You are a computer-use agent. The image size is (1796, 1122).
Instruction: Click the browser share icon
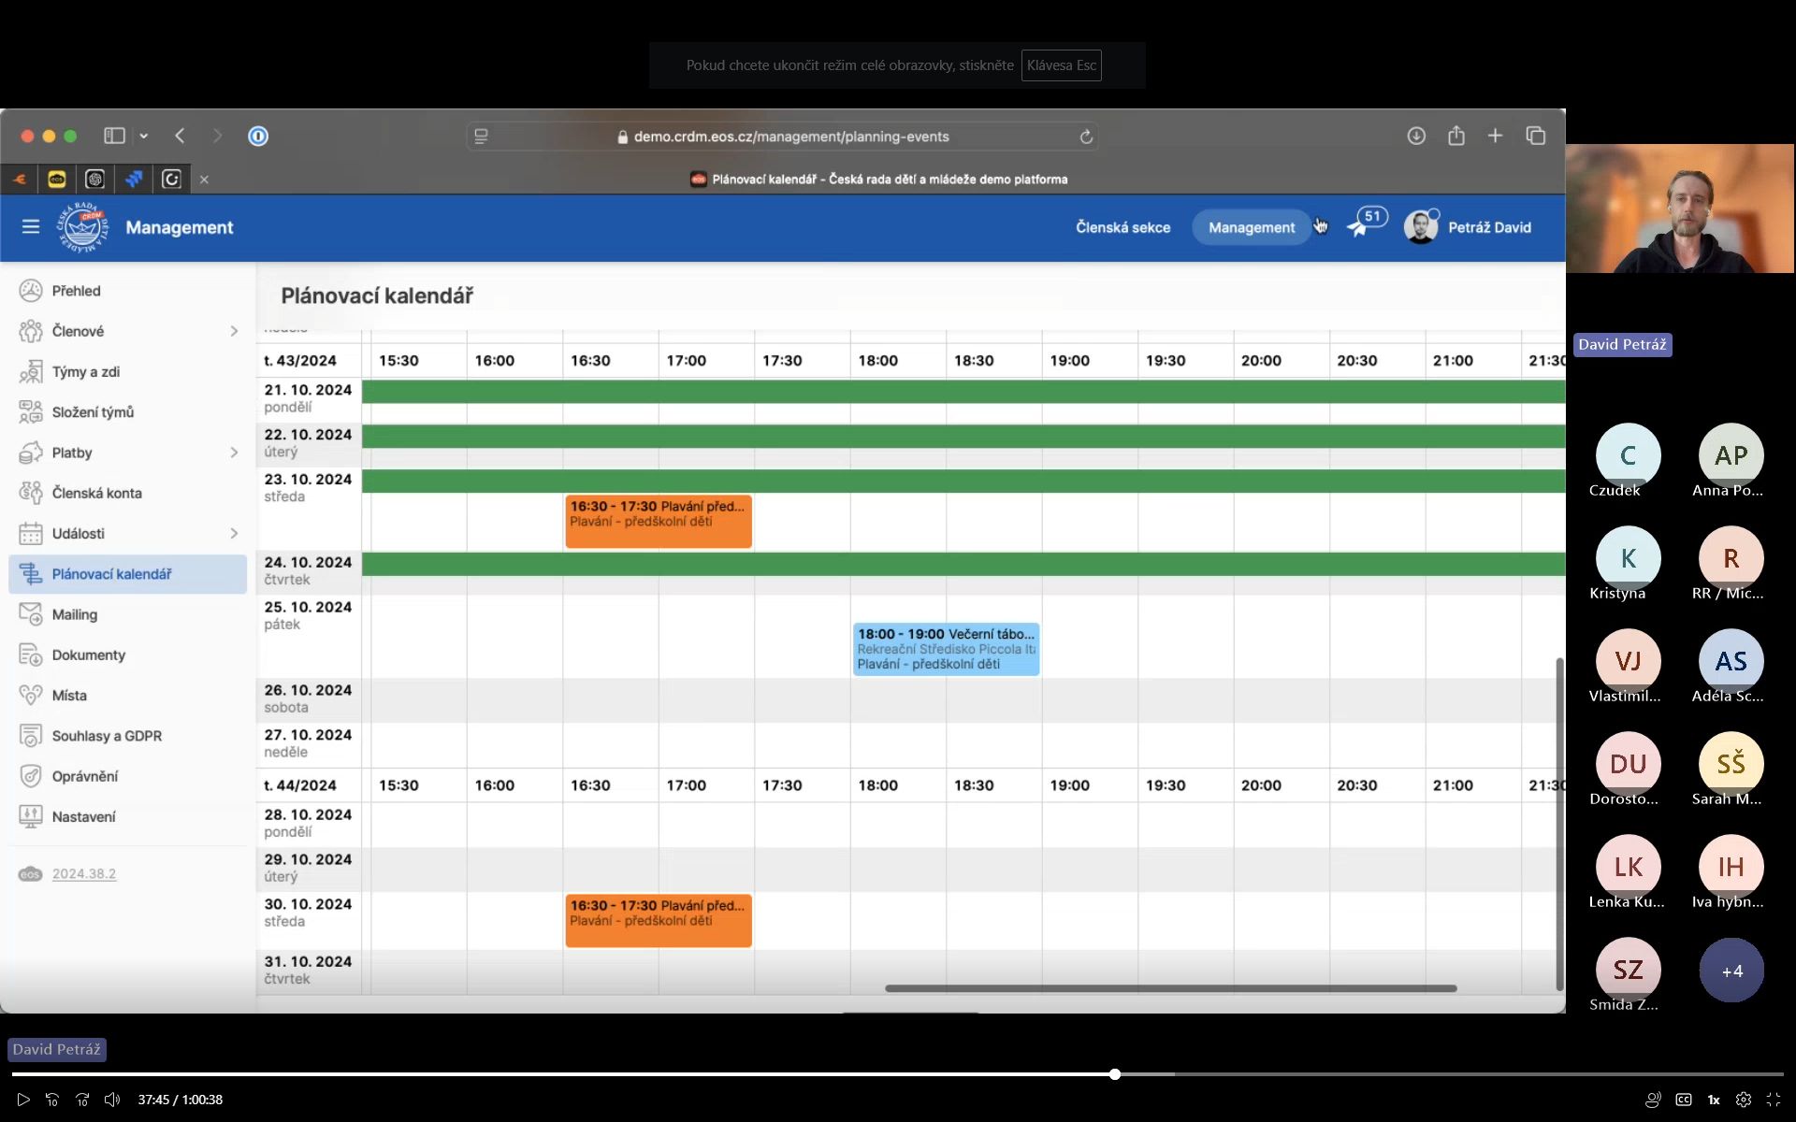point(1456,136)
